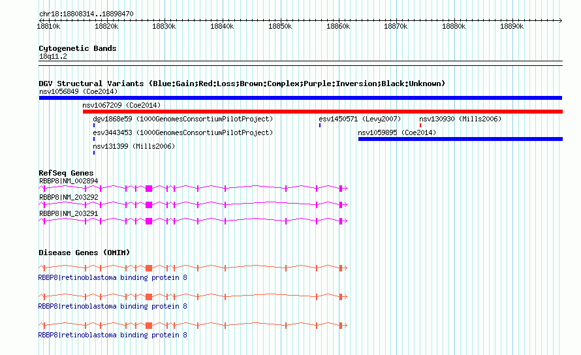Click large exon block of first OMIM track
The image size is (581, 355).
pyautogui.click(x=149, y=268)
